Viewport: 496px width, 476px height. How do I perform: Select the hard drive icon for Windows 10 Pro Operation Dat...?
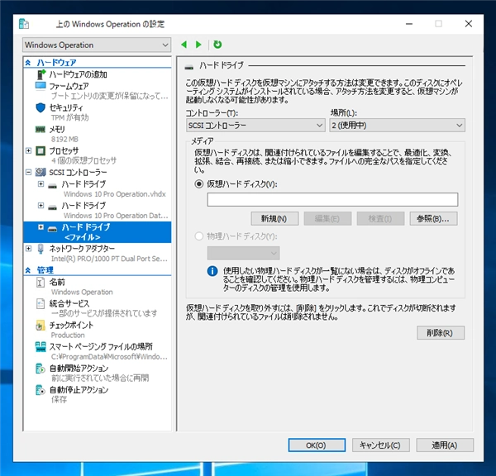[52, 207]
